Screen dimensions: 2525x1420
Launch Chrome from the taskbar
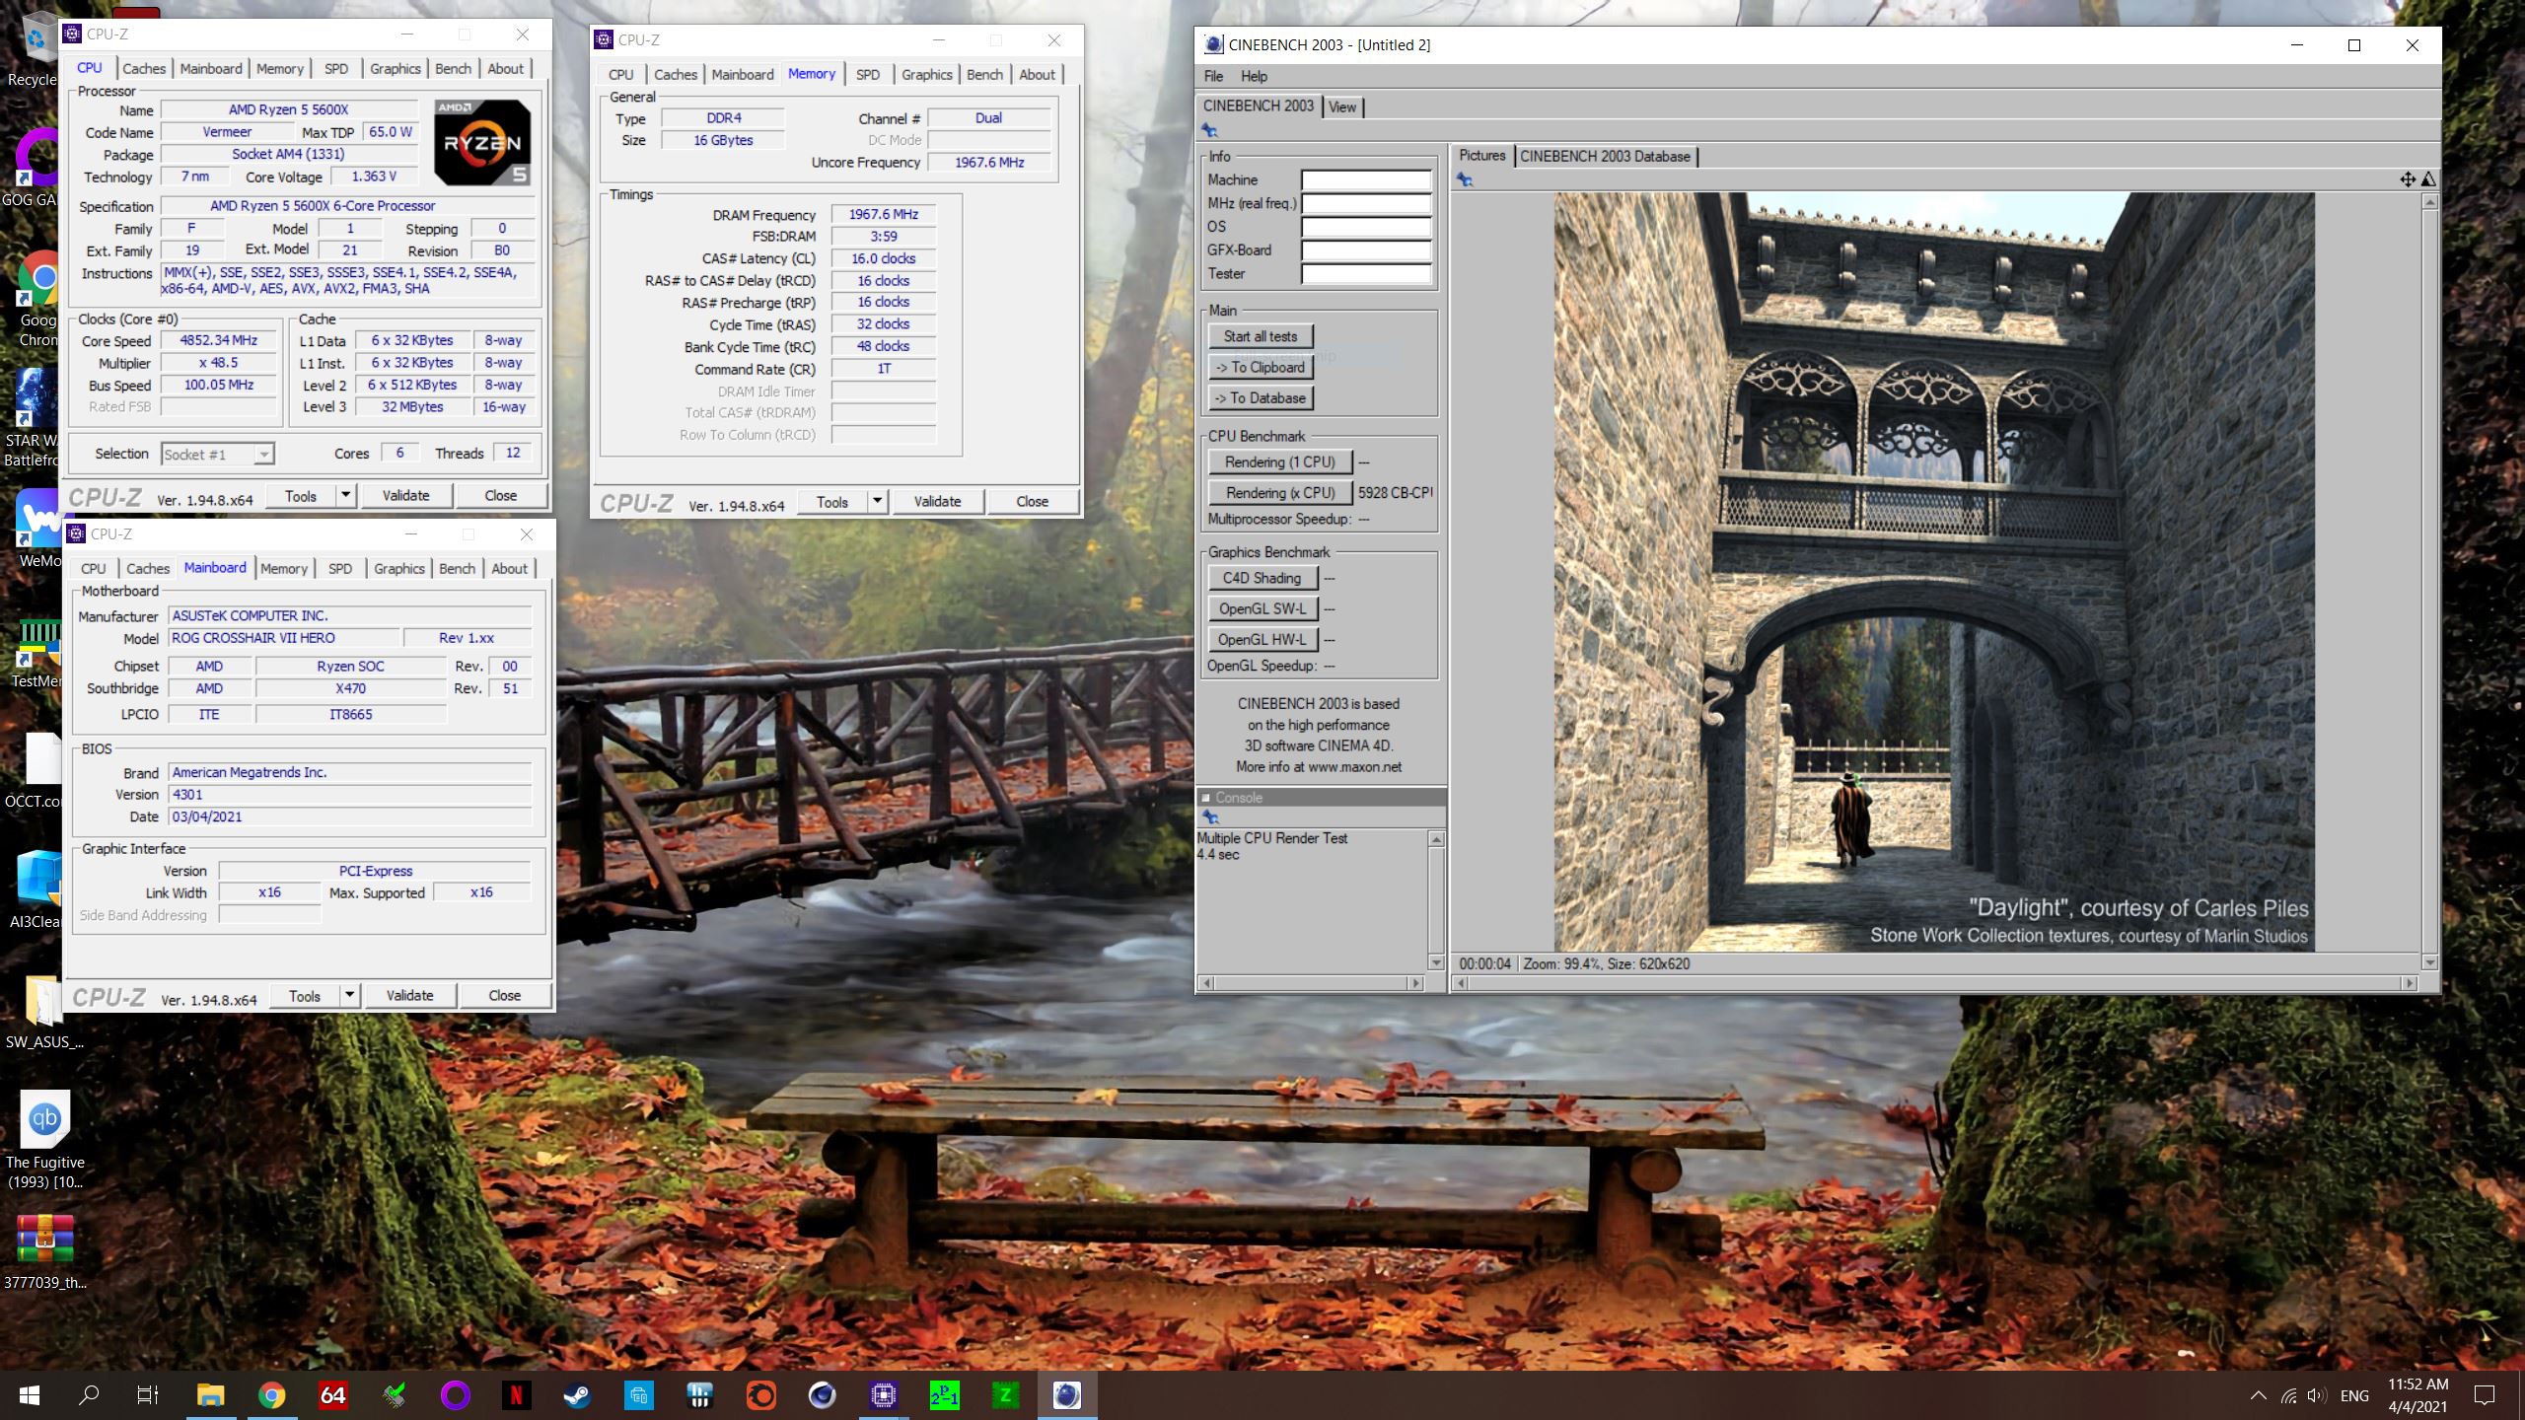click(x=271, y=1395)
